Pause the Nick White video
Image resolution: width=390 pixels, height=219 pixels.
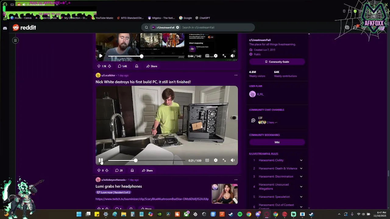tap(101, 160)
